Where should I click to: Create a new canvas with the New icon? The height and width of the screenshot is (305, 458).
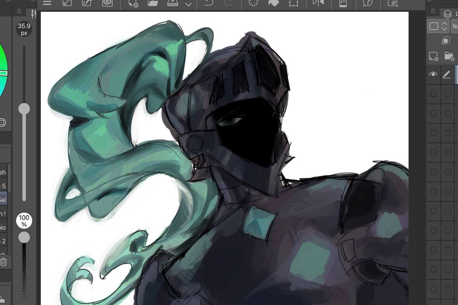[x=133, y=3]
